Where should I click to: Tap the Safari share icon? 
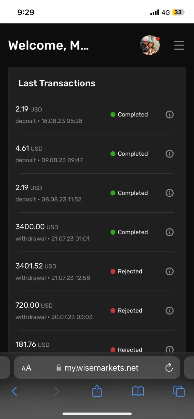click(97, 391)
